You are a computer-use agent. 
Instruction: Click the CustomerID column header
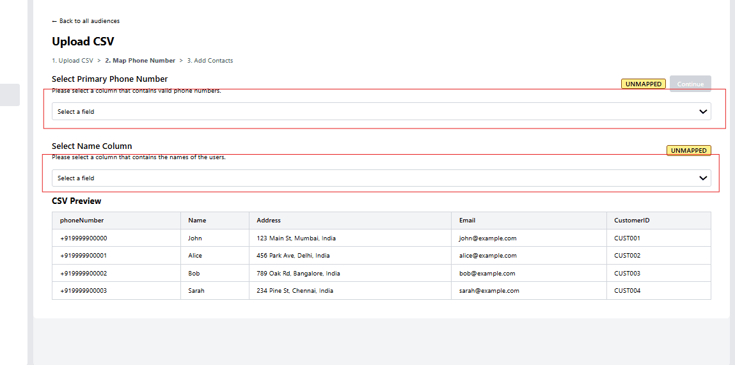pos(631,221)
